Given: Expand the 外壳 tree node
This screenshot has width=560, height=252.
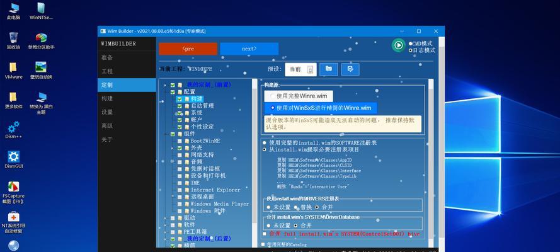Looking at the screenshot, I should [172, 148].
